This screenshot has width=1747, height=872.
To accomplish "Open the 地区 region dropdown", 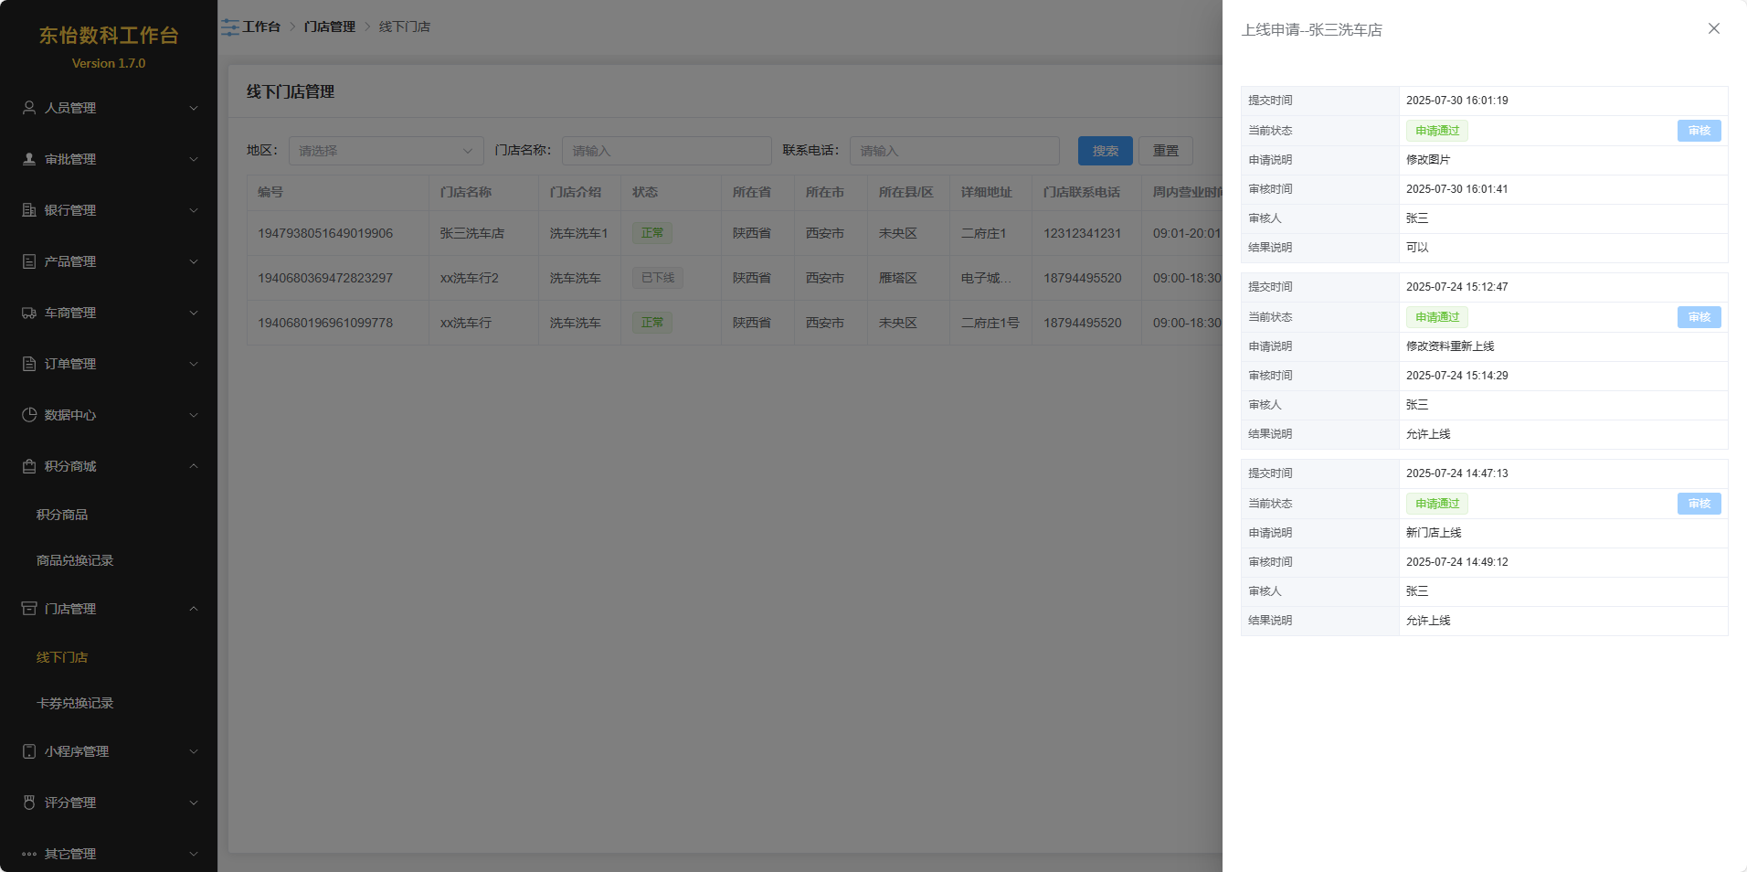I will point(386,151).
